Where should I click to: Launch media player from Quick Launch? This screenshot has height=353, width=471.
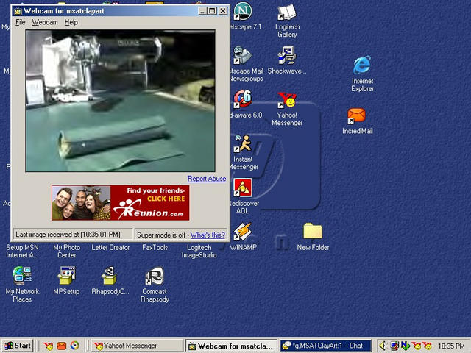[x=75, y=346]
